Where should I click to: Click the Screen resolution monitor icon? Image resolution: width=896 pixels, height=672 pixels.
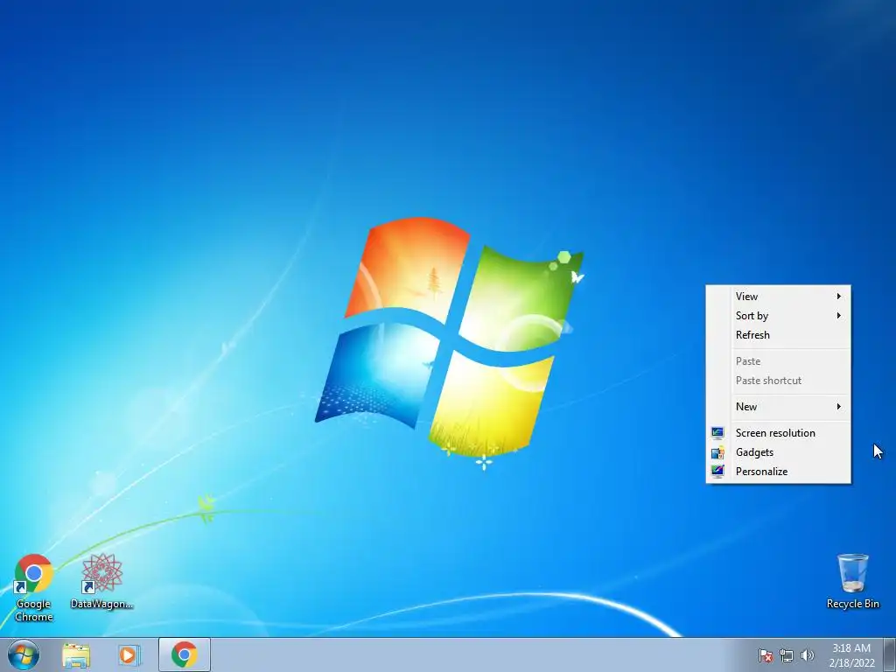(x=717, y=432)
